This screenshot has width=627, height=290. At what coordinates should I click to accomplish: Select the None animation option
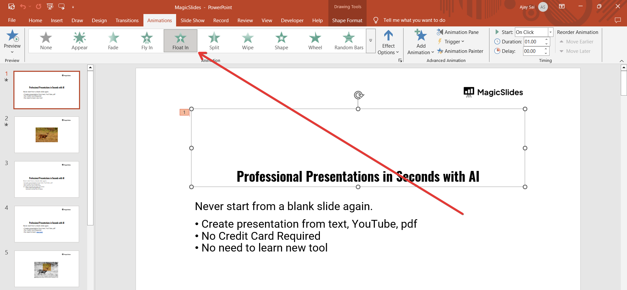46,41
